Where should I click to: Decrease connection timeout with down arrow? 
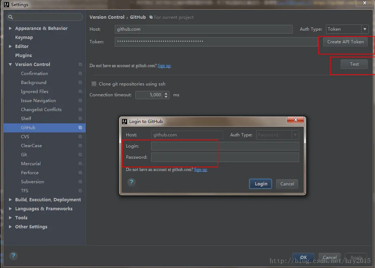pos(166,97)
